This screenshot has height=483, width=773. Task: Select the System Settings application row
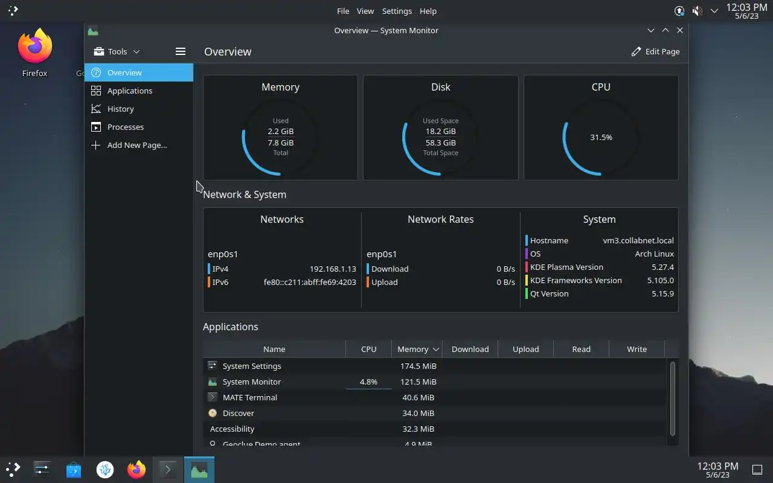click(436, 366)
